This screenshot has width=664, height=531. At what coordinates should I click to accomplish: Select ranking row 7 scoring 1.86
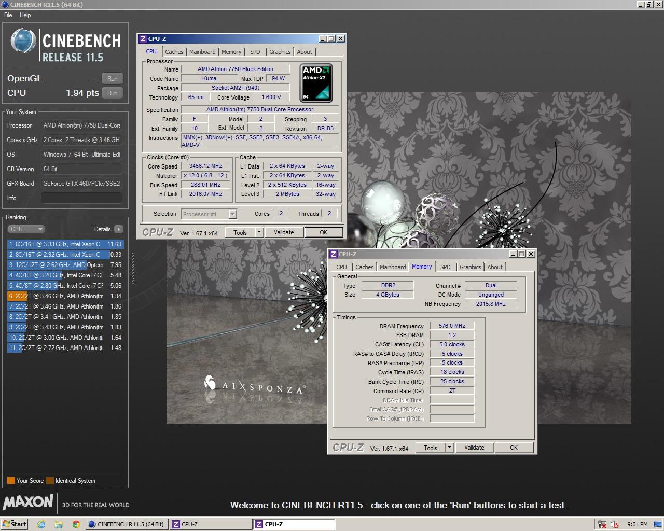point(65,306)
